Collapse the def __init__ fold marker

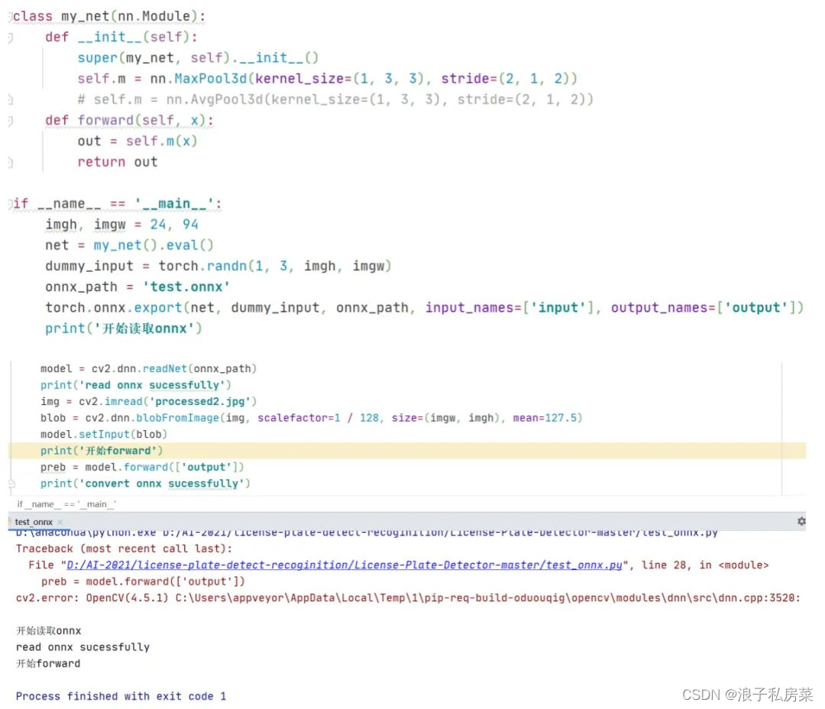pyautogui.click(x=10, y=38)
